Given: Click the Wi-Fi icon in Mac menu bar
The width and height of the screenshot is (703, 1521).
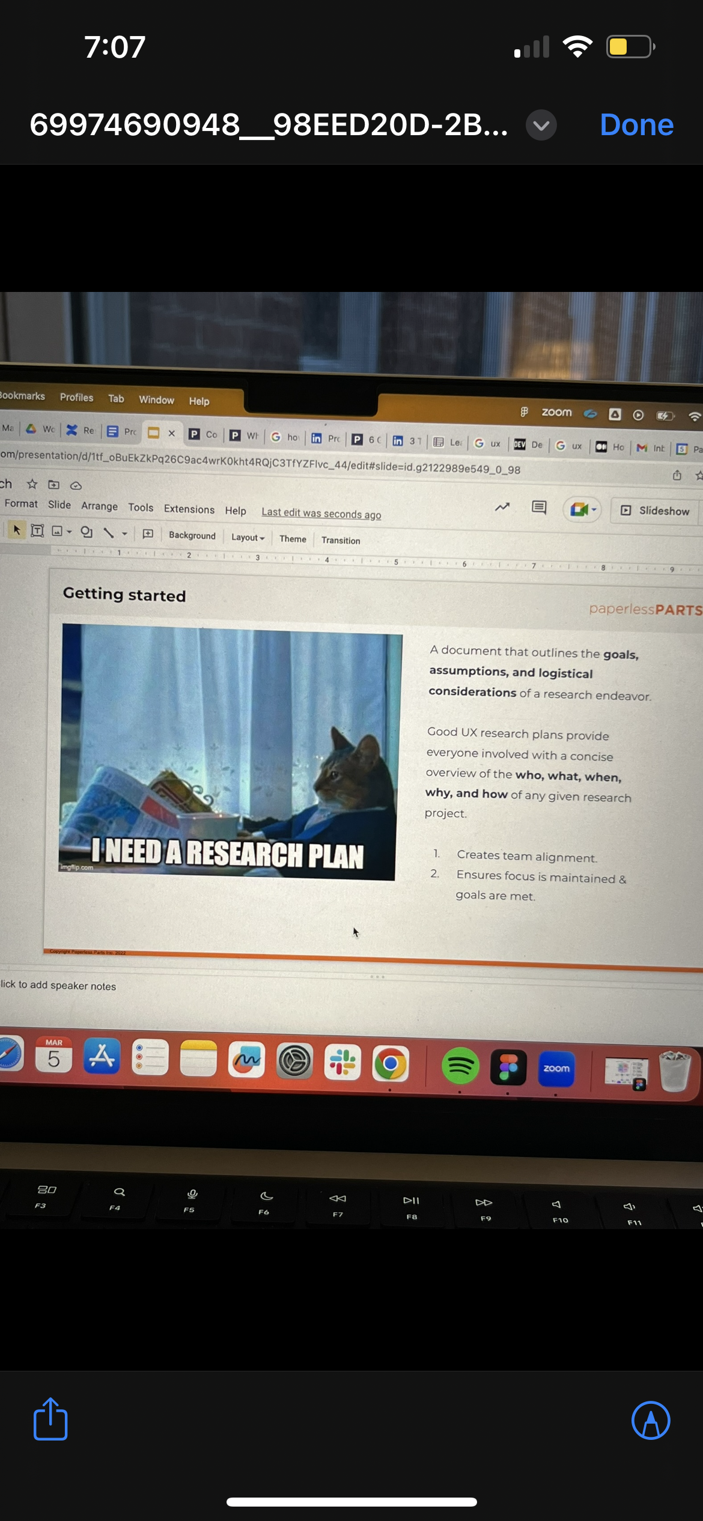Looking at the screenshot, I should click(x=695, y=416).
